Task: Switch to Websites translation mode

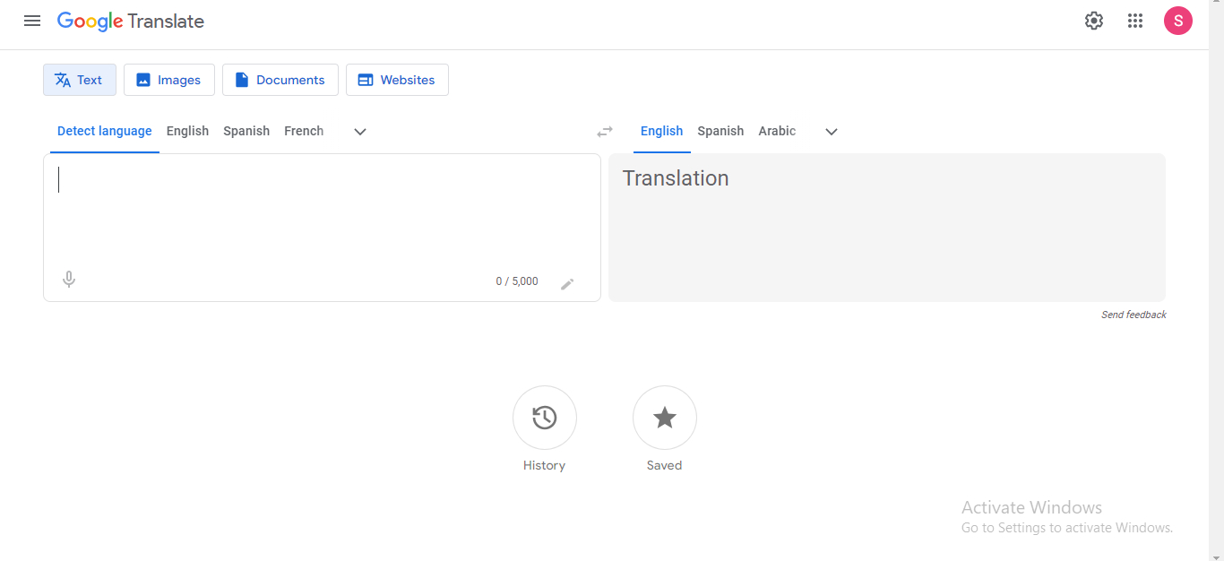Action: (x=397, y=80)
